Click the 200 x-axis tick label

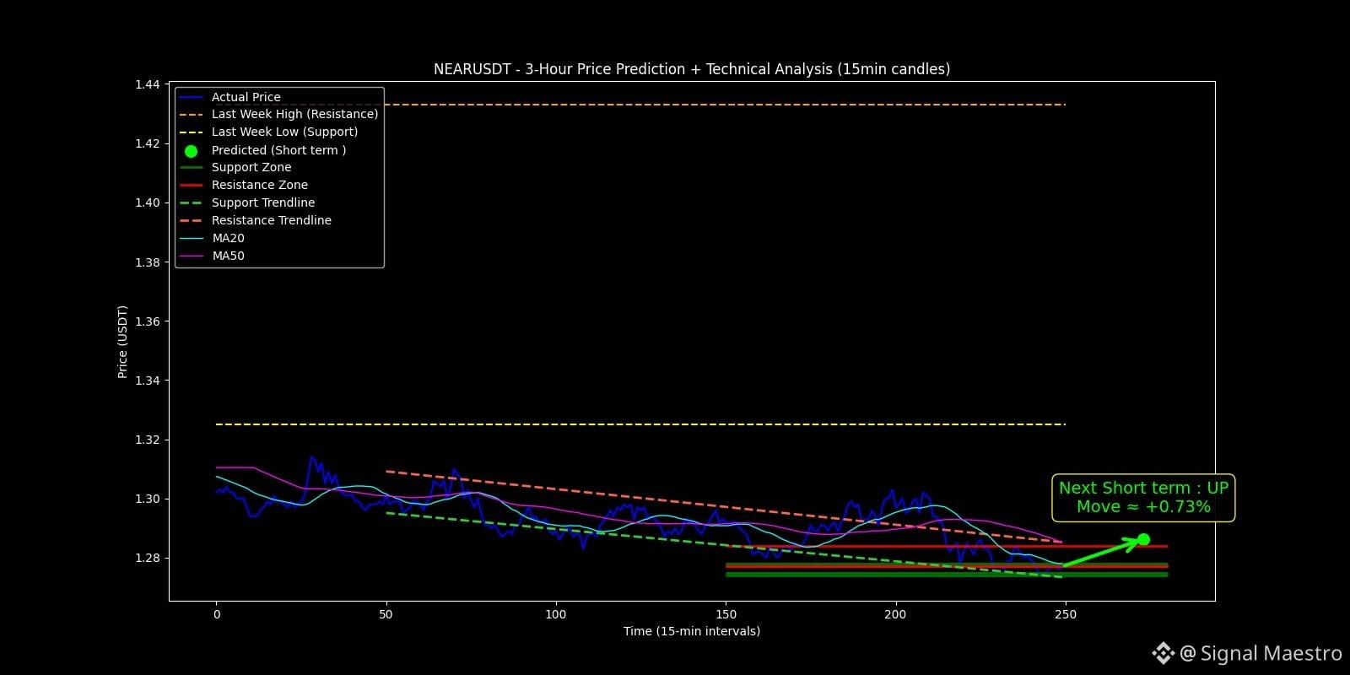click(895, 614)
